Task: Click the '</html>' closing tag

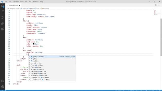Action: pyautogui.click(x=16, y=84)
